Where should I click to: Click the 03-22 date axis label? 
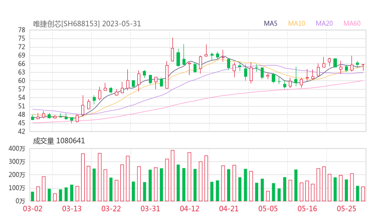111,209
